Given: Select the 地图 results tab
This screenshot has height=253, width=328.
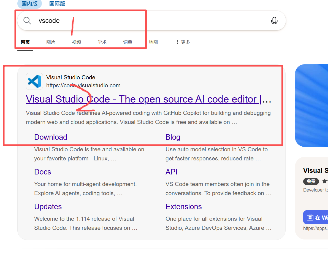Looking at the screenshot, I should click(153, 42).
